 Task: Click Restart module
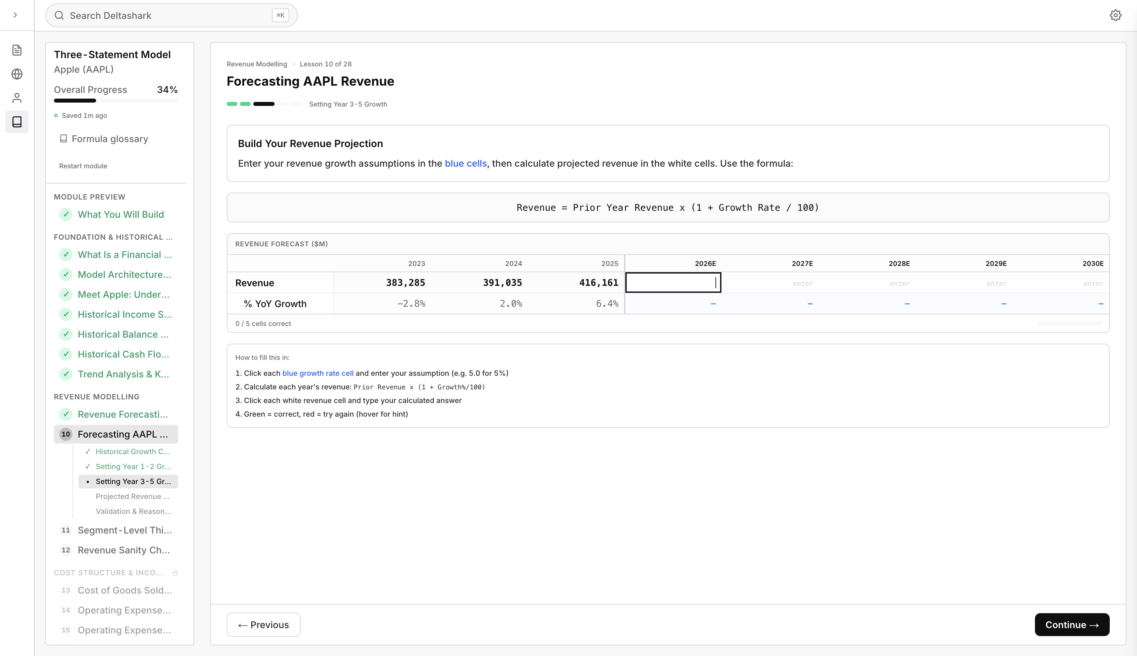pos(83,166)
